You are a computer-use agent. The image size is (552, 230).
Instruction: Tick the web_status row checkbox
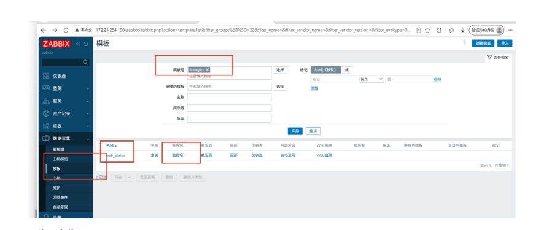(x=100, y=155)
